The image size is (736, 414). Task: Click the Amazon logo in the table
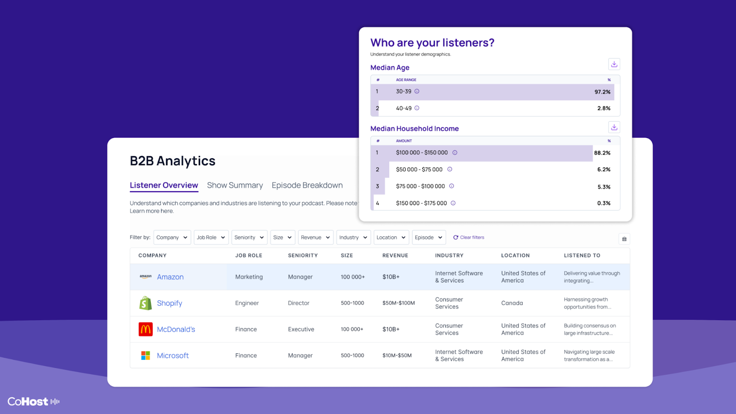(145, 276)
